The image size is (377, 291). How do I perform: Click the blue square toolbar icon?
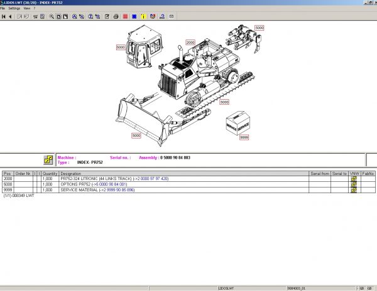tap(135, 16)
